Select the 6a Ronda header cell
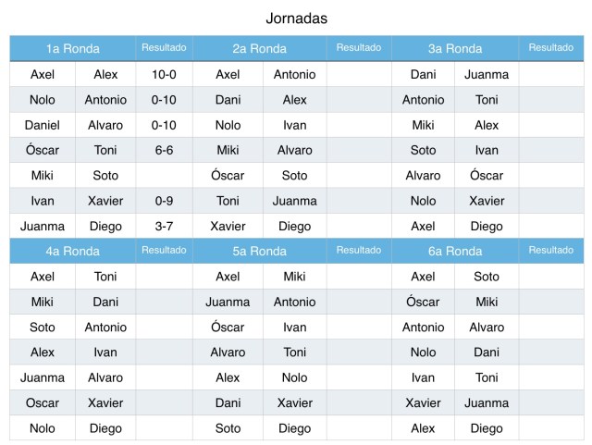 pyautogui.click(x=454, y=251)
